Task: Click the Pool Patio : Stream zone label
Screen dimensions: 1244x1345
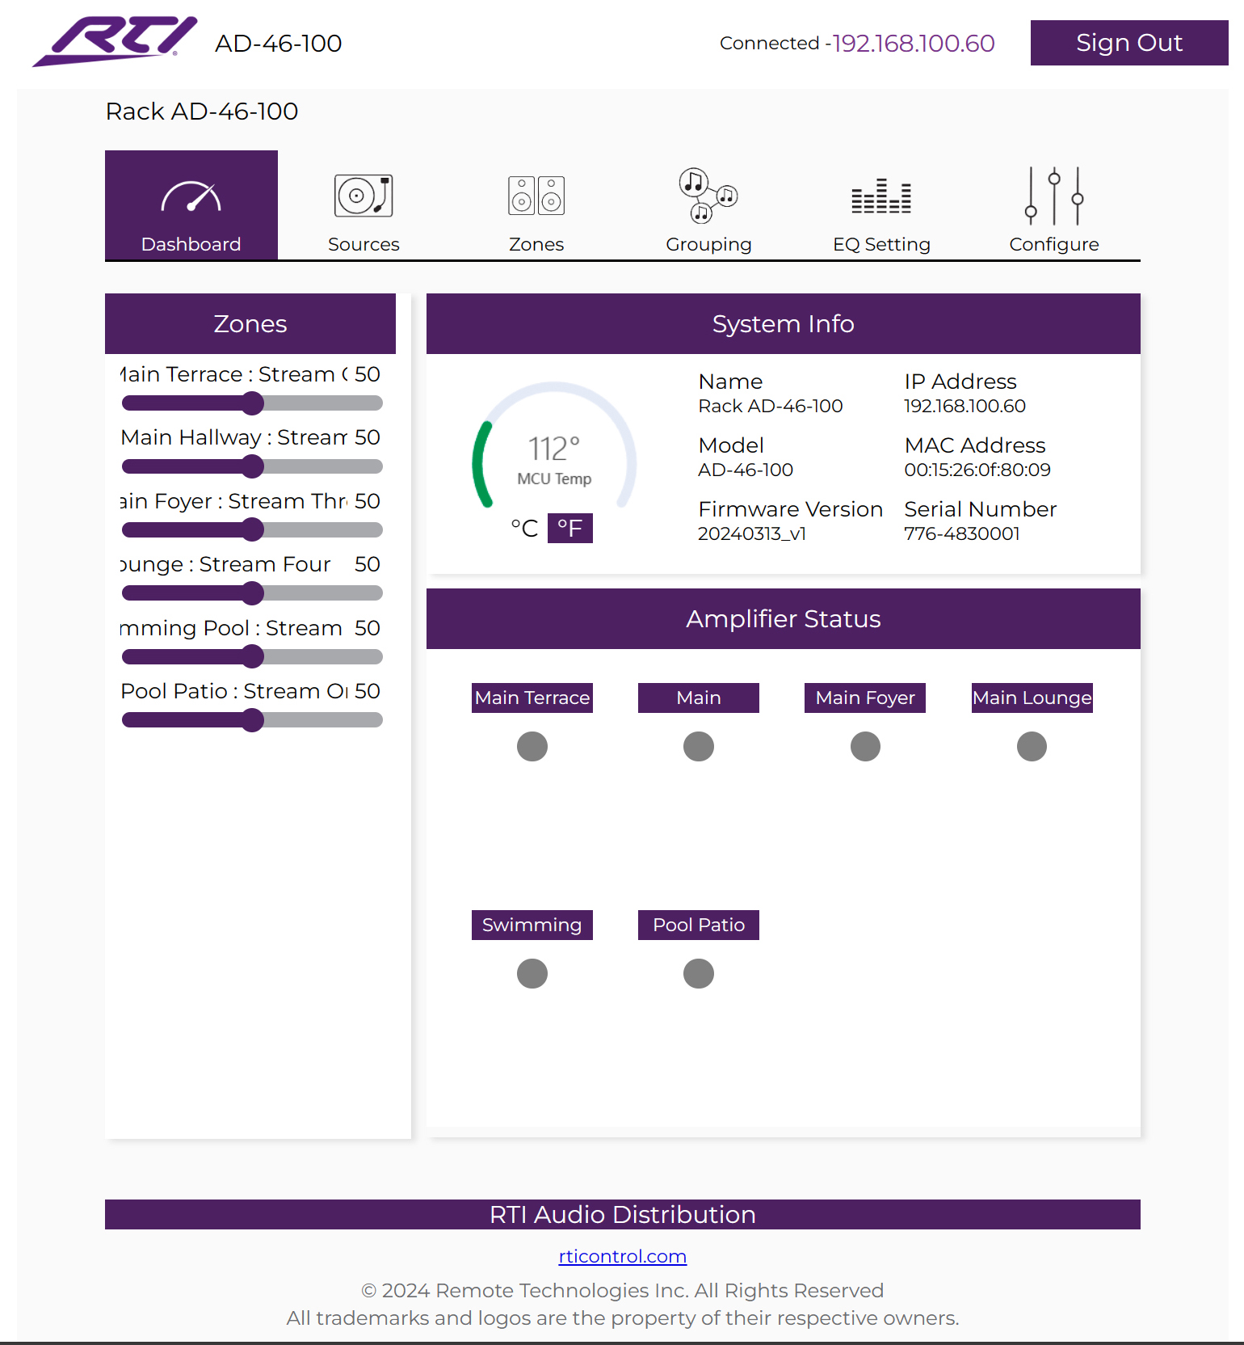Action: (234, 691)
